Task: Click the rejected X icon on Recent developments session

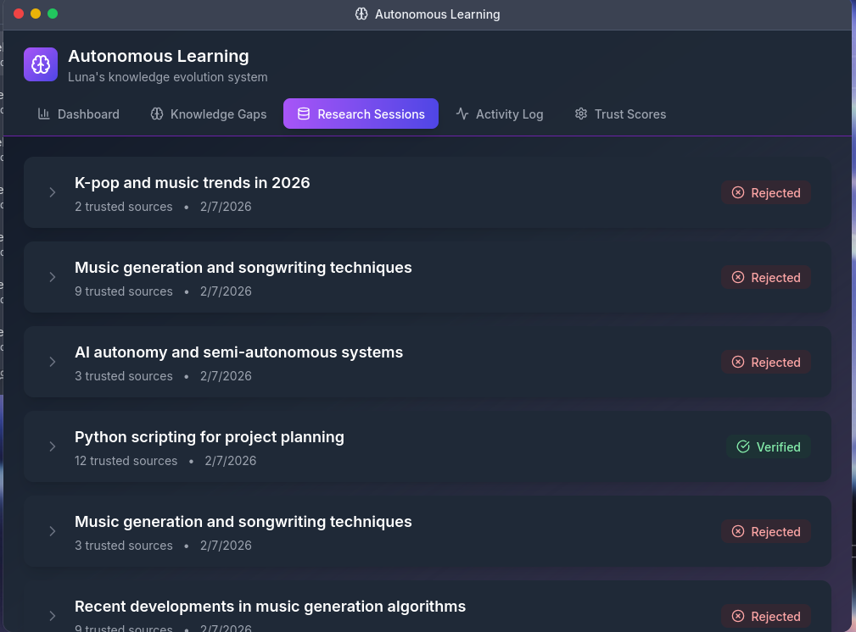Action: pos(738,616)
